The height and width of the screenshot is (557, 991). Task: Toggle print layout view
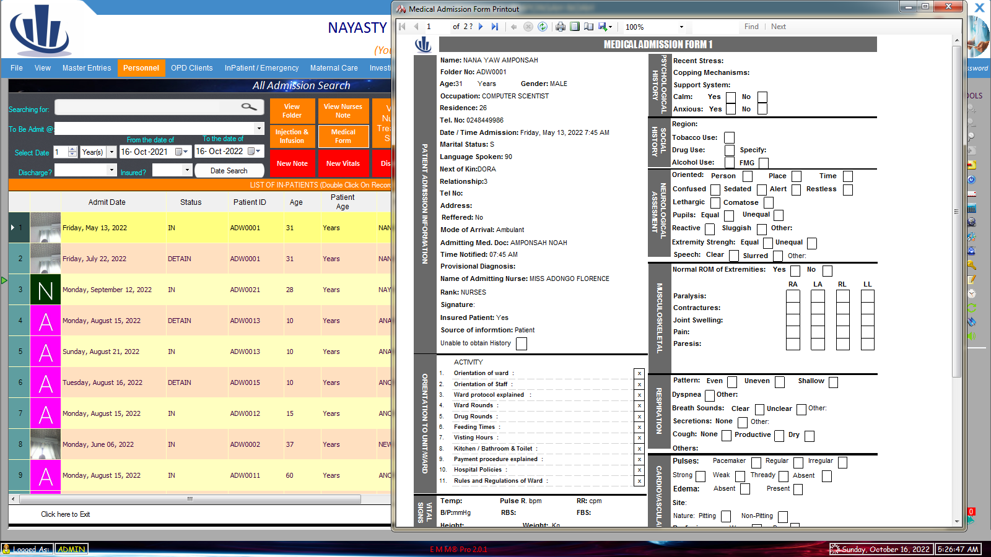[575, 27]
